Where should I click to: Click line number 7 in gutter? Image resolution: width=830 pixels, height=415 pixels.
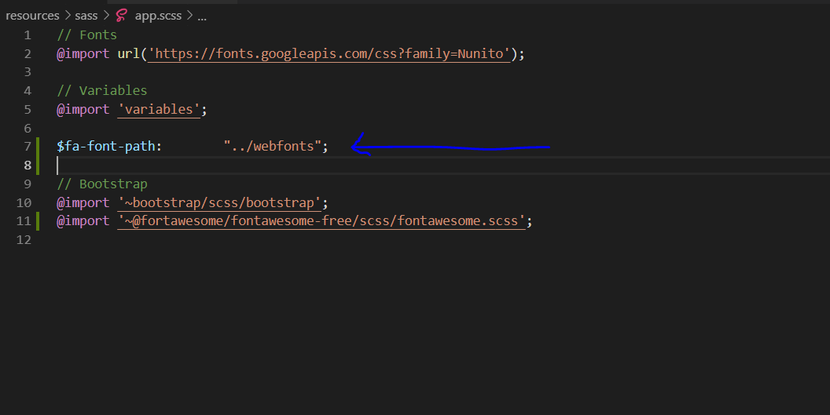28,147
